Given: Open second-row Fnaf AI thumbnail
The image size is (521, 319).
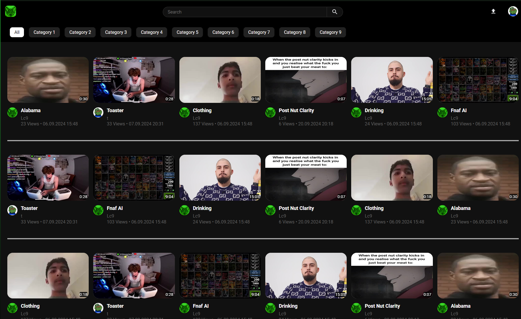Looking at the screenshot, I should [134, 178].
